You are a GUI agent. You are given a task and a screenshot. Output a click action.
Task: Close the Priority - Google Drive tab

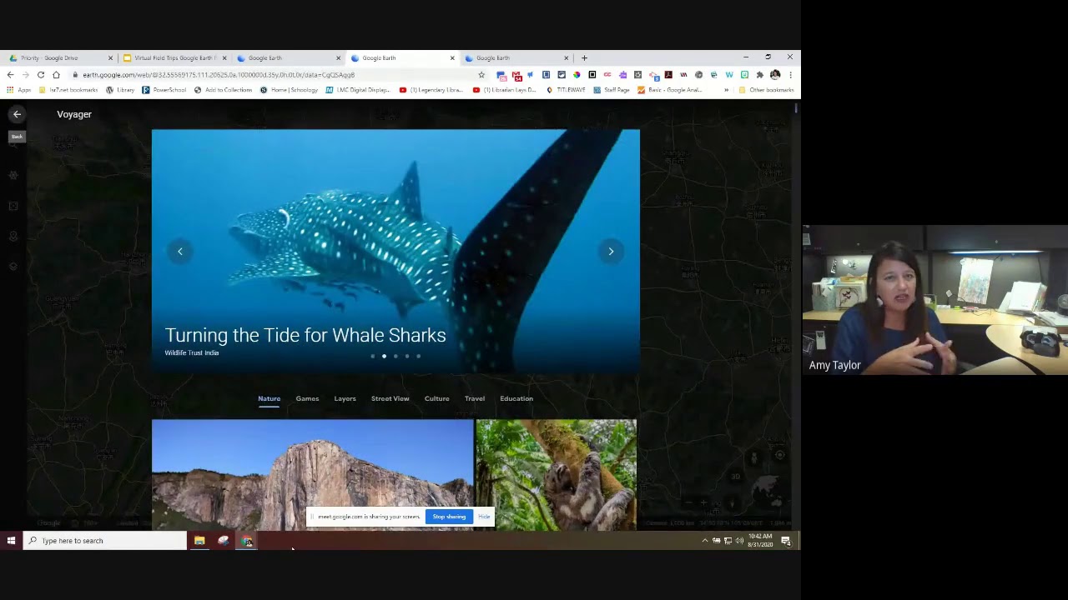click(110, 58)
